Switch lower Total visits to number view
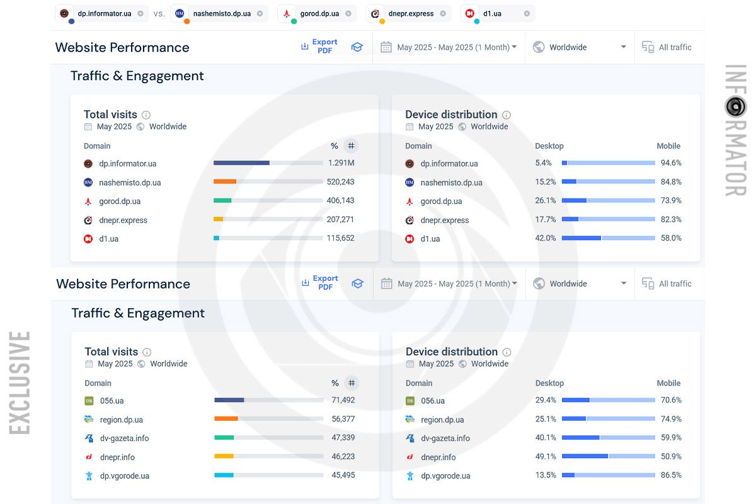 [352, 383]
